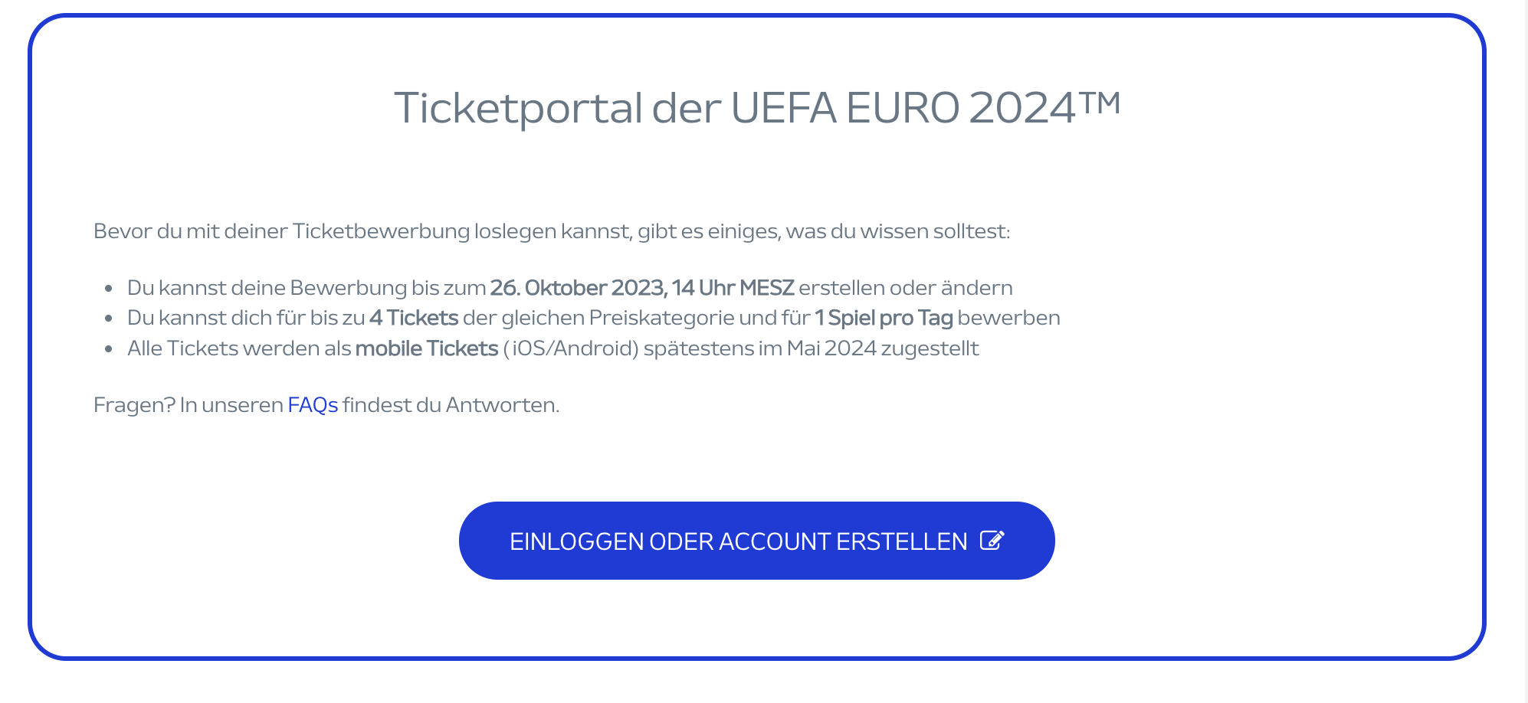This screenshot has width=1528, height=703.
Task: Click the pencil edit icon on the login button
Action: pyautogui.click(x=992, y=541)
